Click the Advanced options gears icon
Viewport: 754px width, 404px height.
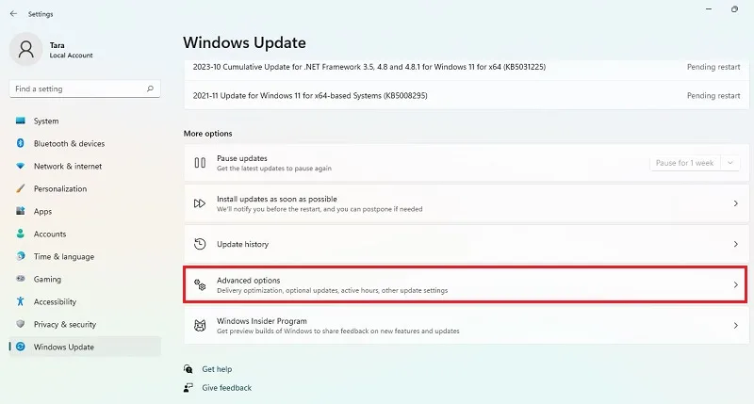click(200, 284)
